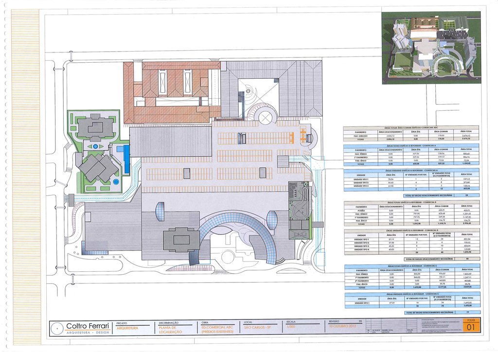The image size is (498, 352).
Task: Click the blue rectangular swimming pool
Action: click(x=126, y=159)
